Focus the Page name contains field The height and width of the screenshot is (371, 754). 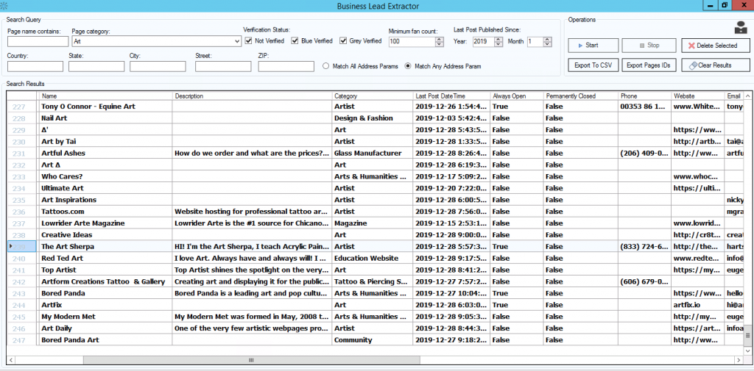pos(38,42)
